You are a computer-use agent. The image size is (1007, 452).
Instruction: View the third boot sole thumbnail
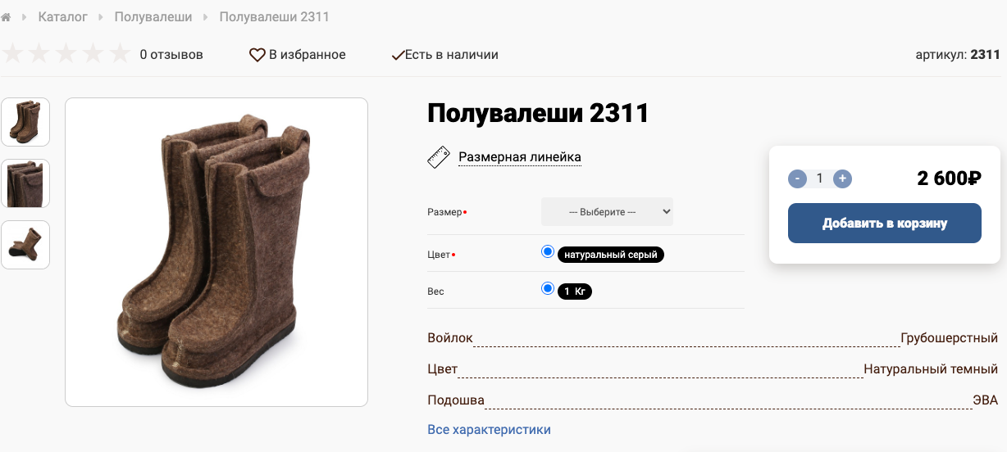25,245
